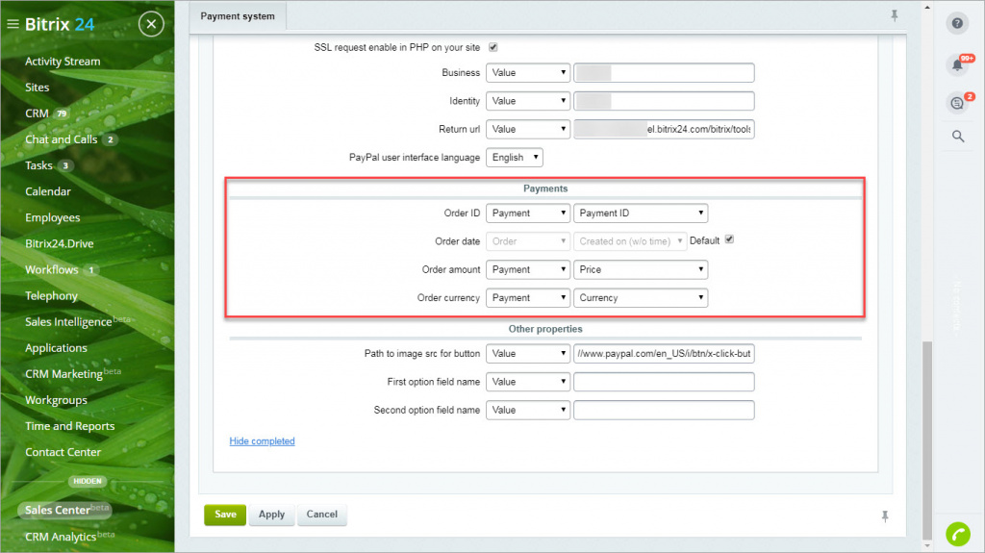Open the PayPal interface language dropdown
This screenshot has width=985, height=553.
(x=515, y=157)
